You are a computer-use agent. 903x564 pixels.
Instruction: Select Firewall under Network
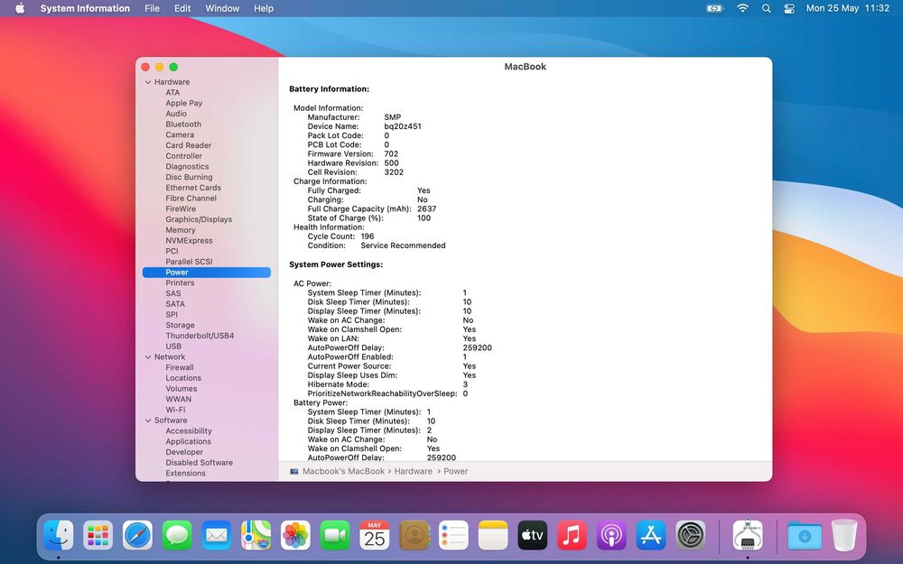pyautogui.click(x=179, y=367)
